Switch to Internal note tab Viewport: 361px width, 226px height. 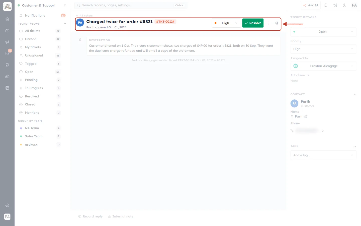coord(121,216)
